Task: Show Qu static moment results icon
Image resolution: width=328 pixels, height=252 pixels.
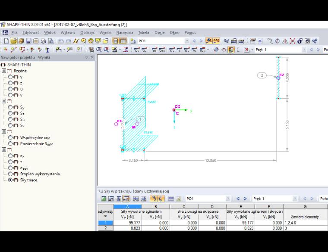Action: pyautogui.click(x=137, y=50)
